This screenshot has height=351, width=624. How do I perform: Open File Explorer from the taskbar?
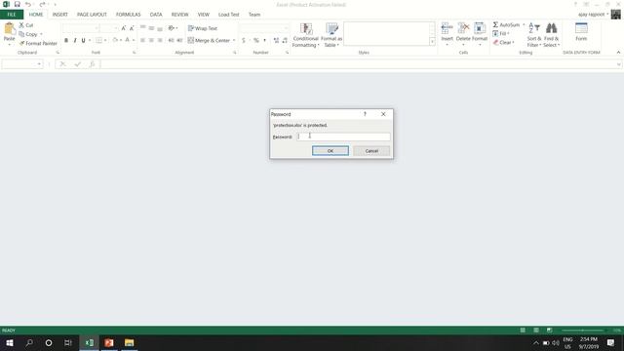tap(129, 342)
